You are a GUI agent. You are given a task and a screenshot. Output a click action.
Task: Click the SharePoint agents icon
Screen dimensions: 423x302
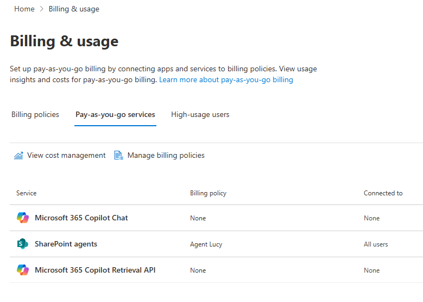[22, 244]
